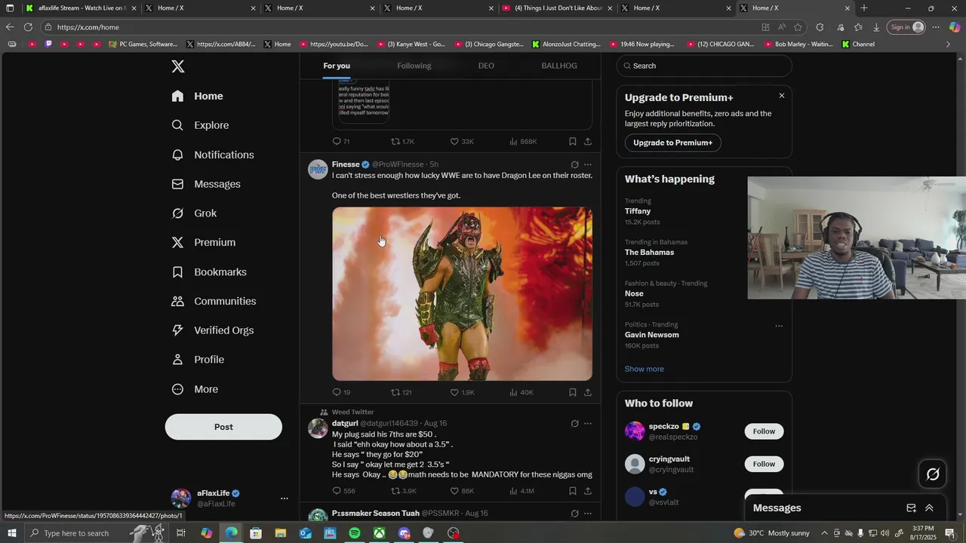Click Upgrade to Premium+ button

pos(672,143)
